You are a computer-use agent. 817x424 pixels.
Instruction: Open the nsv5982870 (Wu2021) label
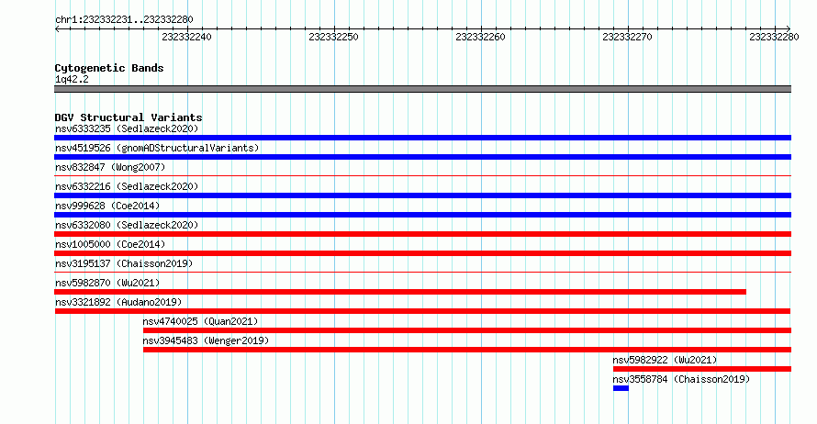[107, 283]
